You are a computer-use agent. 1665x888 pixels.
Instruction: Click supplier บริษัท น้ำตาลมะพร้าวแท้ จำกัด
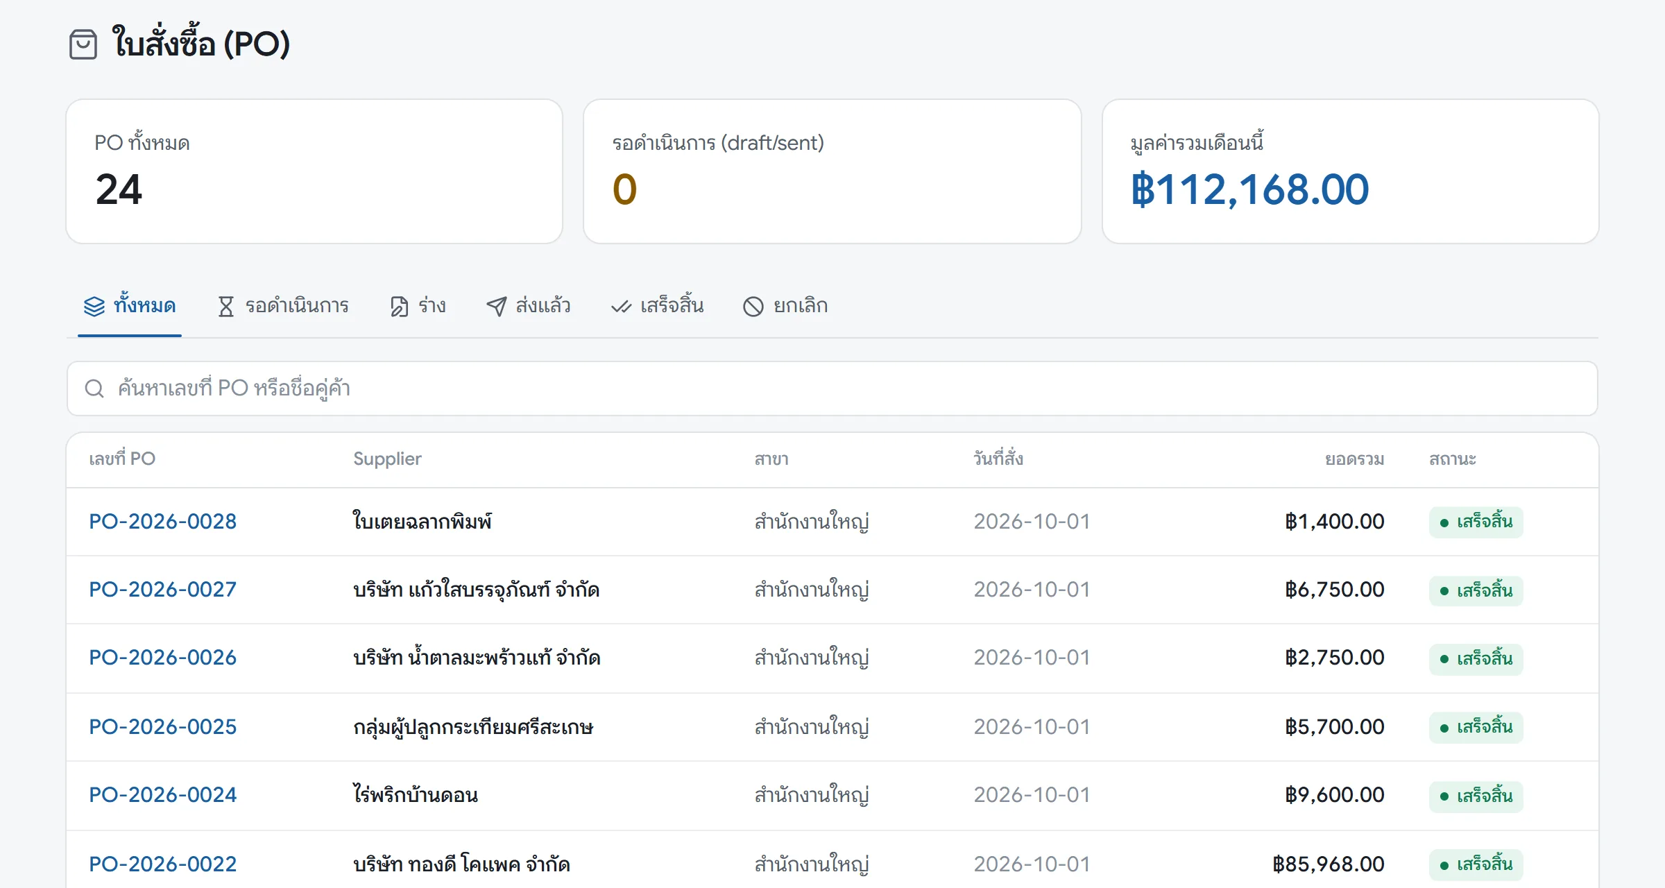477,658
